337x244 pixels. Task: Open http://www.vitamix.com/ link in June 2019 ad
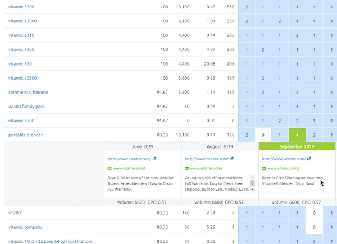pos(129,159)
